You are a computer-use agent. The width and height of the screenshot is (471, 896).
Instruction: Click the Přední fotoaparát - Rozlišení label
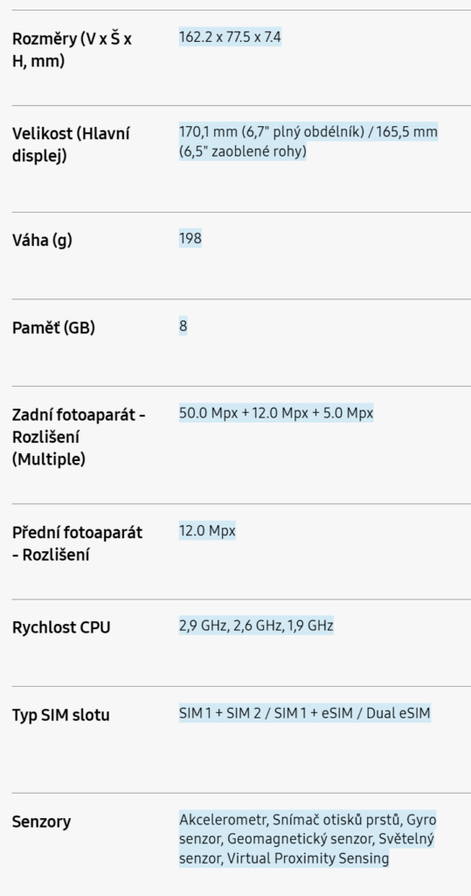click(77, 543)
